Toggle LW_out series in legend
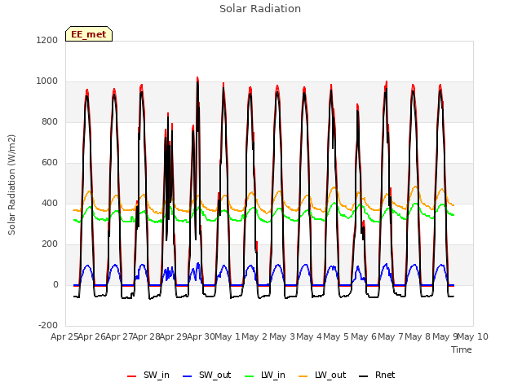This screenshot has height=391, width=522. (x=322, y=375)
